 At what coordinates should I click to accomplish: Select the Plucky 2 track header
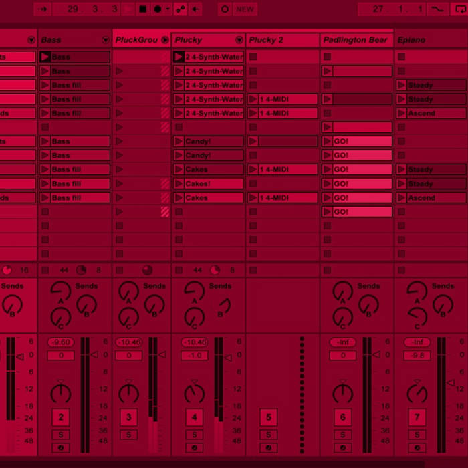tap(274, 40)
